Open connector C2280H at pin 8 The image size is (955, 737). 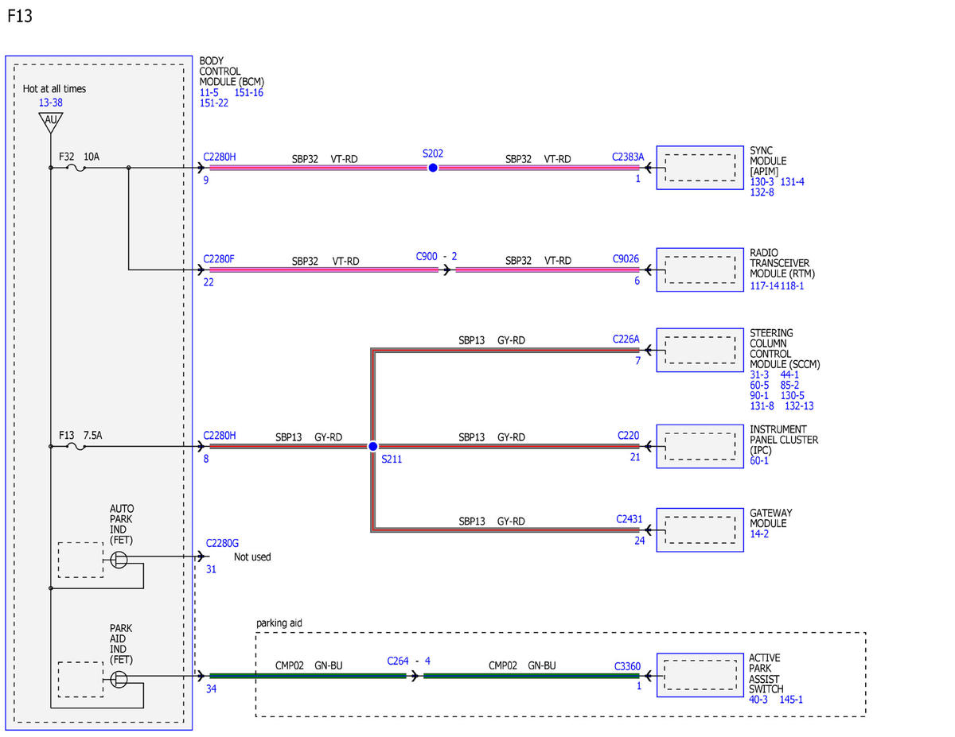tap(220, 436)
